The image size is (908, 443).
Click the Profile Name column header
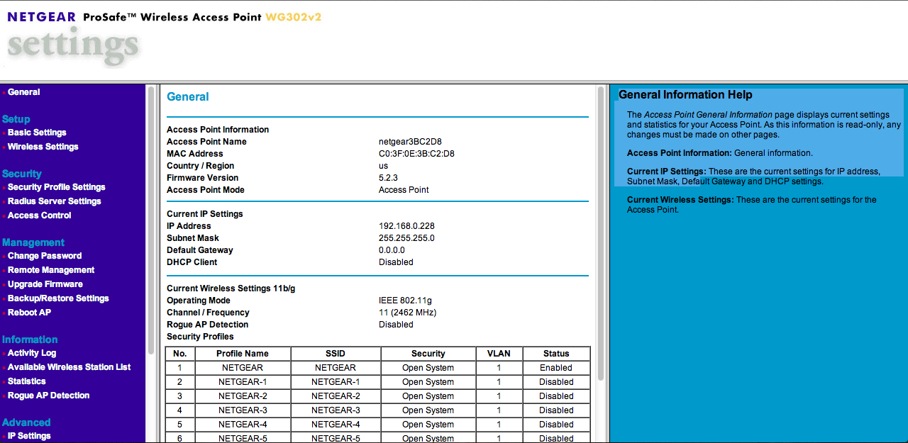point(243,354)
